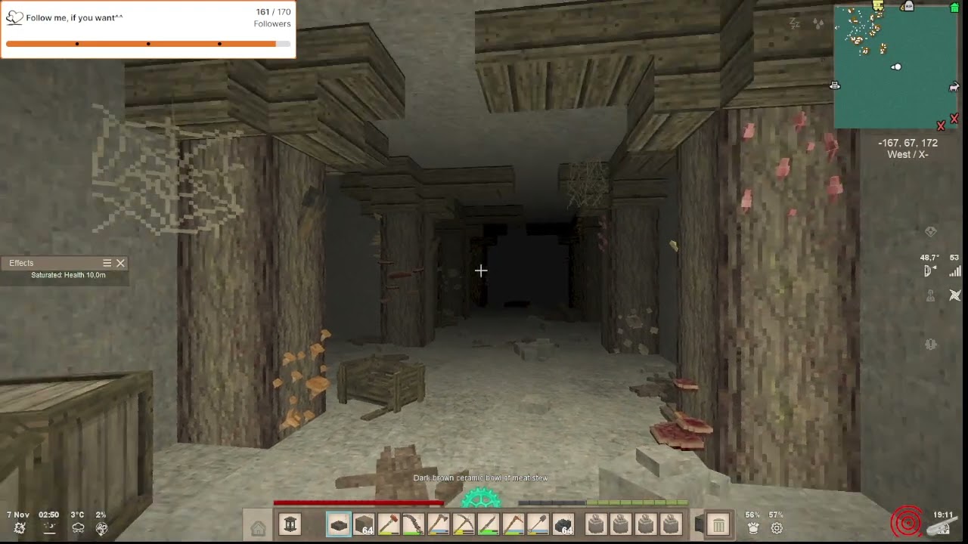
Task: Click the gravestone marker on minimap
Action: coord(907,6)
